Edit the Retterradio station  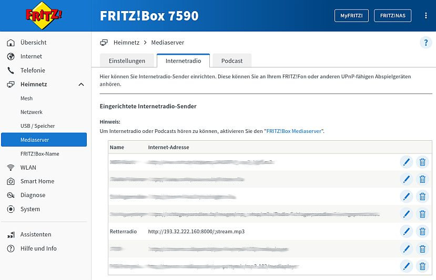click(x=406, y=231)
